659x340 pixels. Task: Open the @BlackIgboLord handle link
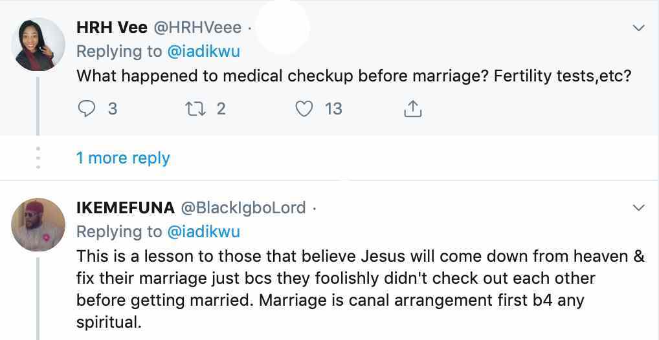tap(243, 207)
